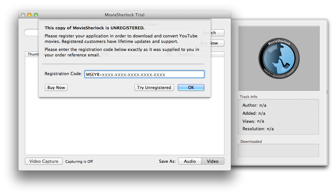Viewport: 333px width, 196px height.
Task: Close the MovieSherlock Trial window
Action: click(23, 15)
